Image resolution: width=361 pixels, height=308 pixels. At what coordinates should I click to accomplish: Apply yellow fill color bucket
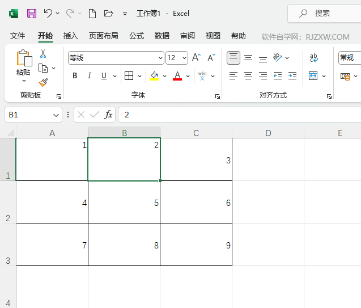coord(154,75)
